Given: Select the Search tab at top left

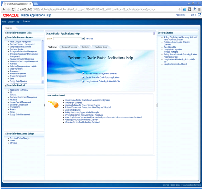Looking at the screenshot, I should pos(9,28).
